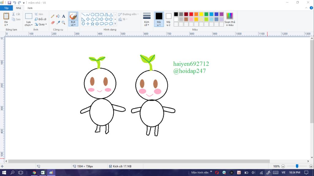This screenshot has height=176, width=314.
Task: Click the Bút vẽ brush icon
Action: (x=73, y=16)
